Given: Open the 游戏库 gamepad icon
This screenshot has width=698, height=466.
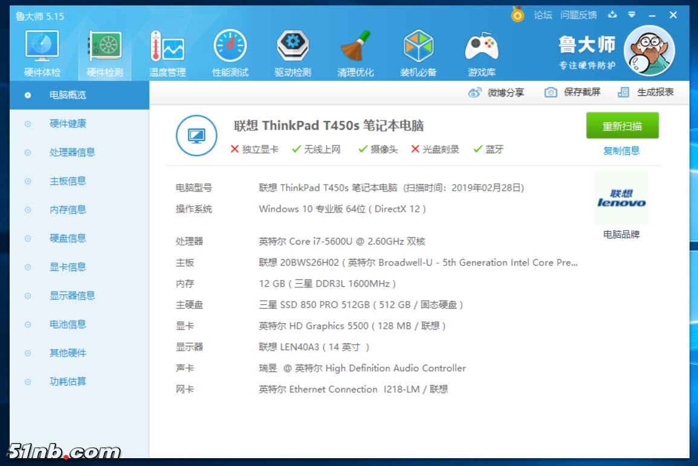Looking at the screenshot, I should [481, 47].
